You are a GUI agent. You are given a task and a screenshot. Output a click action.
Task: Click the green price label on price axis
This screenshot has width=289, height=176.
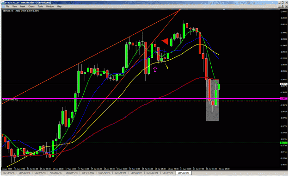tap(283, 143)
